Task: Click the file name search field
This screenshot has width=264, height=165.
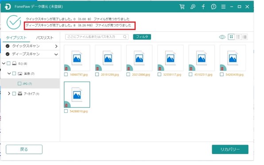Action: tap(97, 37)
